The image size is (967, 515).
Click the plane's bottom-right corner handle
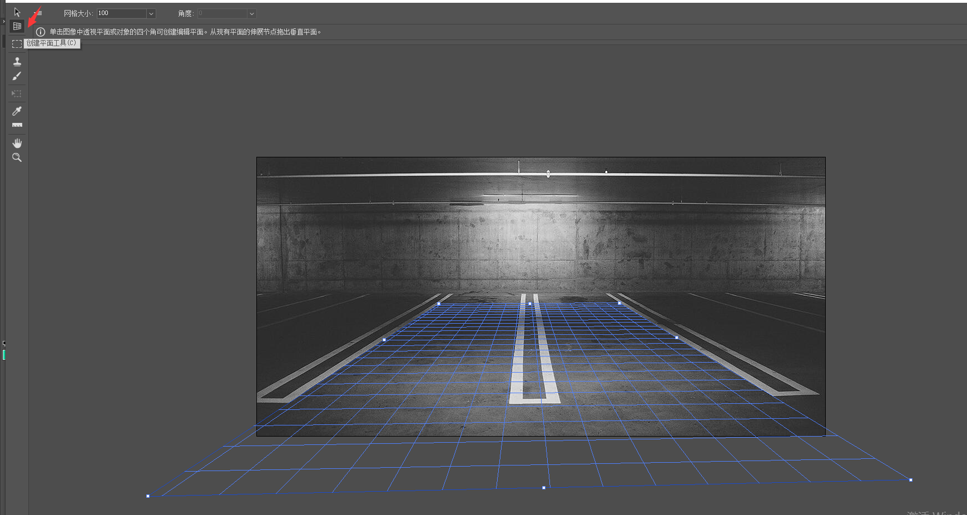point(910,479)
